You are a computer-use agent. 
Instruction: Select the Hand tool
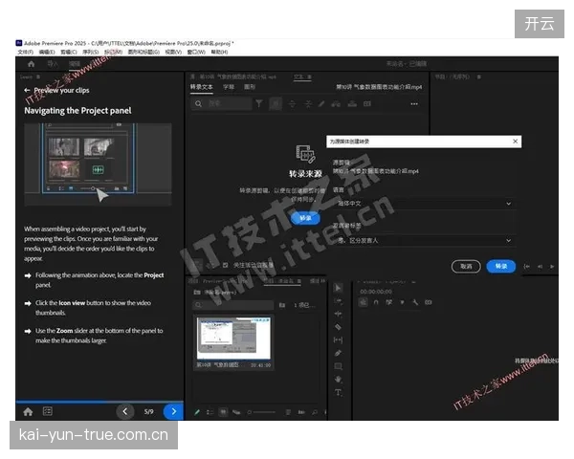point(338,380)
